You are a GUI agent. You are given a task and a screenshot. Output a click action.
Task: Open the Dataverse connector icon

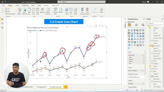[42, 10]
